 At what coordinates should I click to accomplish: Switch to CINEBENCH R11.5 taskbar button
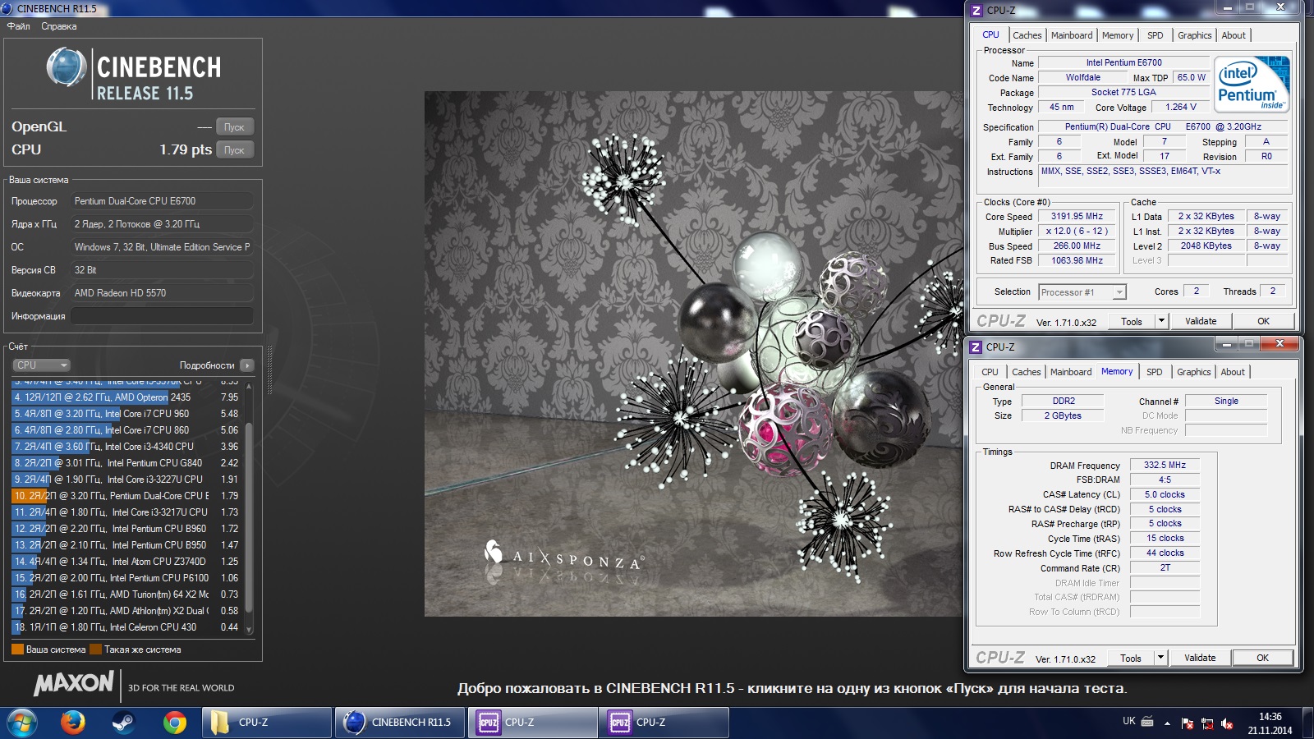coord(400,723)
